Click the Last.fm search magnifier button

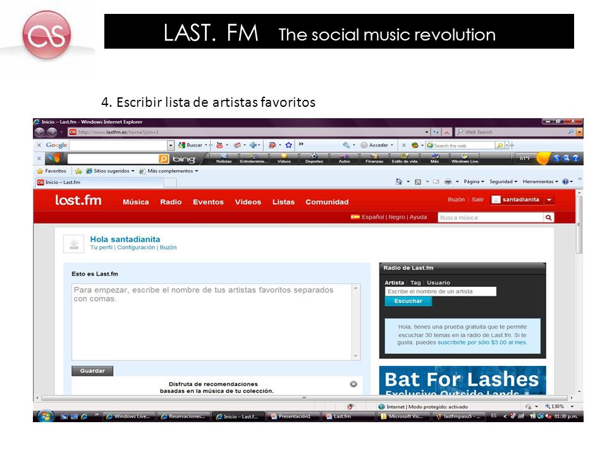[x=549, y=217]
